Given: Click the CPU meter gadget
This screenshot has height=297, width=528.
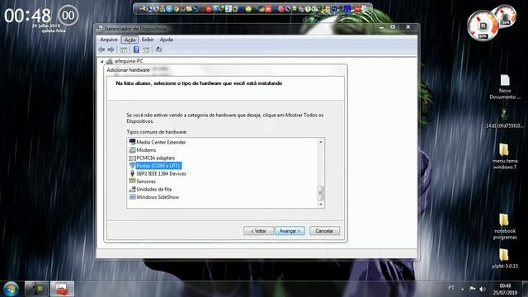Looking at the screenshot, I should point(483,26).
